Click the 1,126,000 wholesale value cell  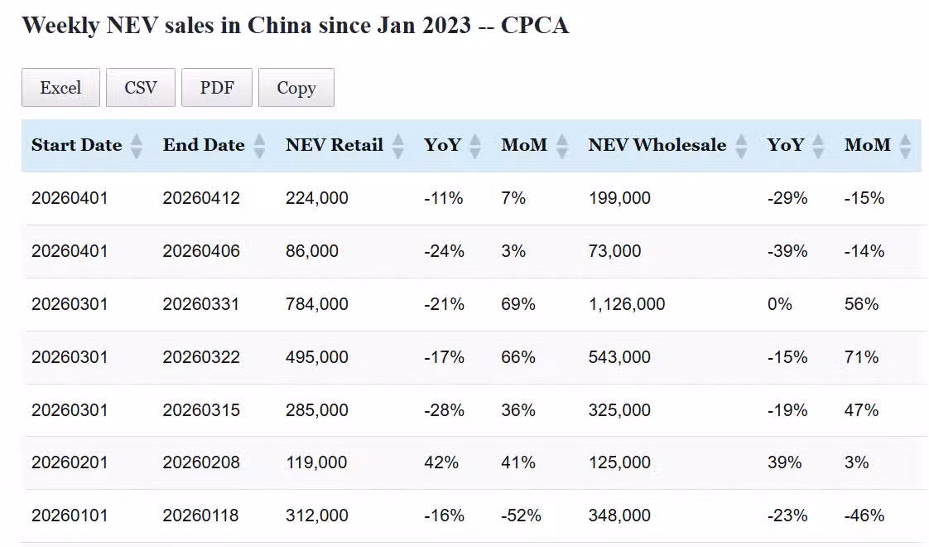tap(626, 304)
